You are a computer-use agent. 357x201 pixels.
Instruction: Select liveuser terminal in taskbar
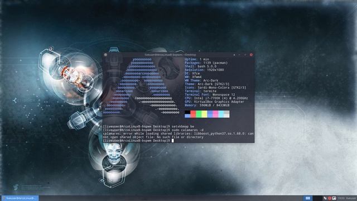(x=20, y=198)
